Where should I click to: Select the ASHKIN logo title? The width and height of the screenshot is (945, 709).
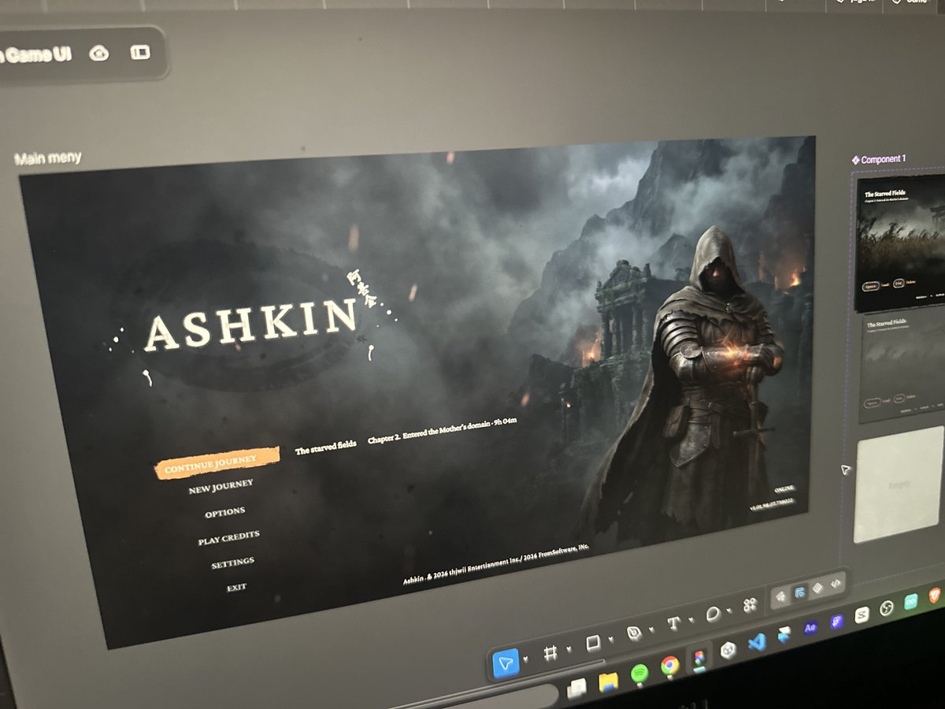(x=250, y=324)
